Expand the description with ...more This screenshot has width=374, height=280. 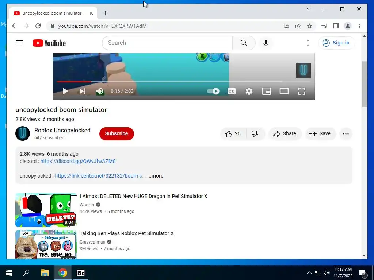pos(155,176)
